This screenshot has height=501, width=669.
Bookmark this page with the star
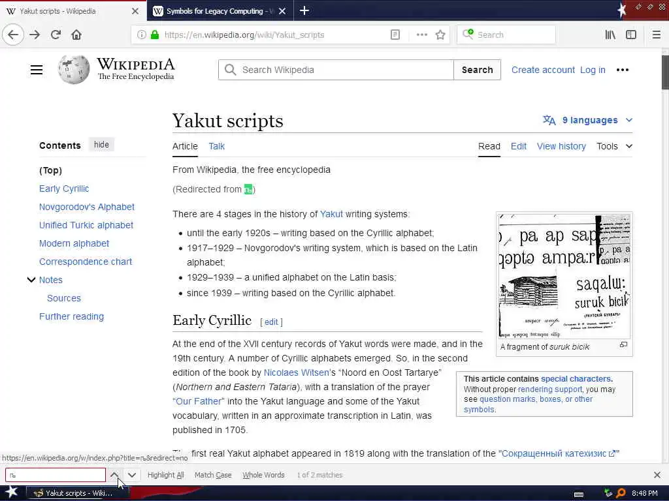point(440,35)
